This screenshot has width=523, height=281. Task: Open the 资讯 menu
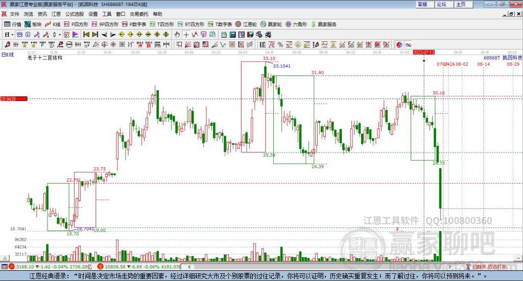click(x=42, y=14)
